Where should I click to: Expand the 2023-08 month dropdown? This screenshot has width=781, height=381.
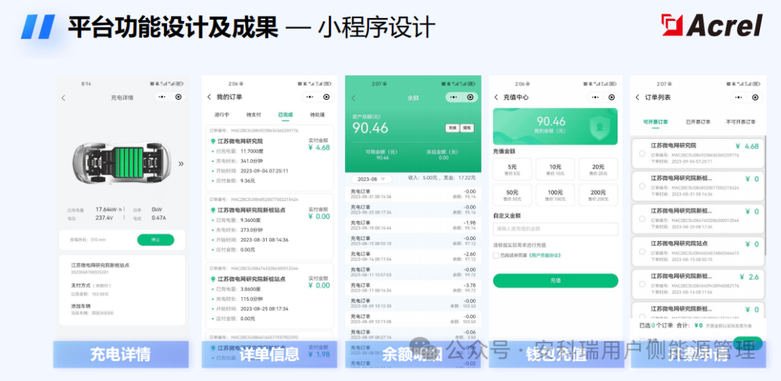[372, 179]
